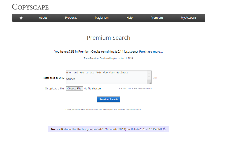The height and width of the screenshot is (154, 234).
Task: Clear the pasted text using the Clear link
Action: point(155,78)
